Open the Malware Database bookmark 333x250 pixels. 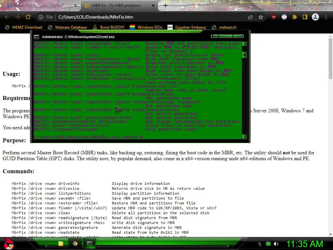point(68,27)
